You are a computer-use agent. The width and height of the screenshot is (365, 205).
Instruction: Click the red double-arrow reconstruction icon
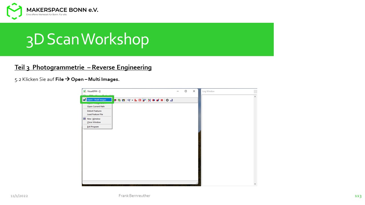coord(153,100)
